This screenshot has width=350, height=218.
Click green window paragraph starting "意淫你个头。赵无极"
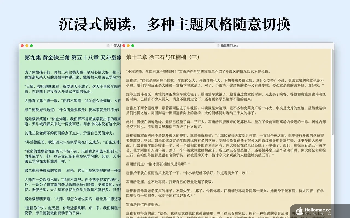(73, 210)
